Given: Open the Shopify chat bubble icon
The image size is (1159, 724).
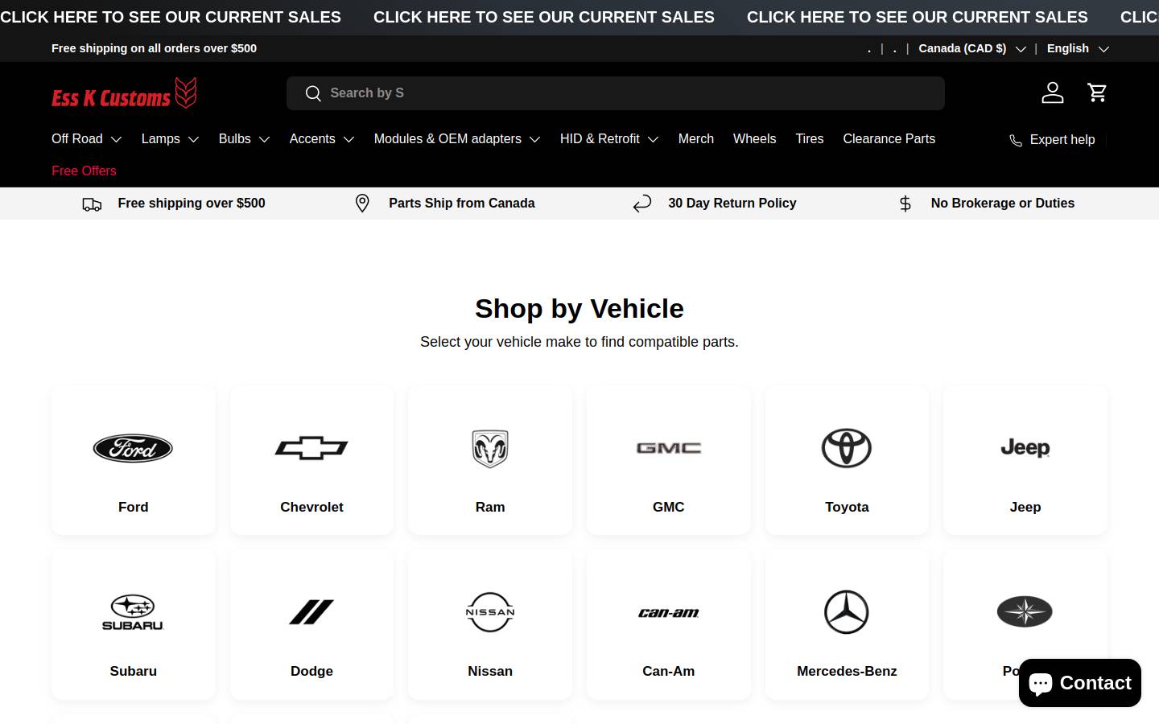Looking at the screenshot, I should (1040, 683).
